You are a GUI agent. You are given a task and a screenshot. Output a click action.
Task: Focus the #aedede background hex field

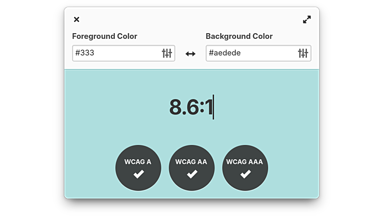coord(249,53)
